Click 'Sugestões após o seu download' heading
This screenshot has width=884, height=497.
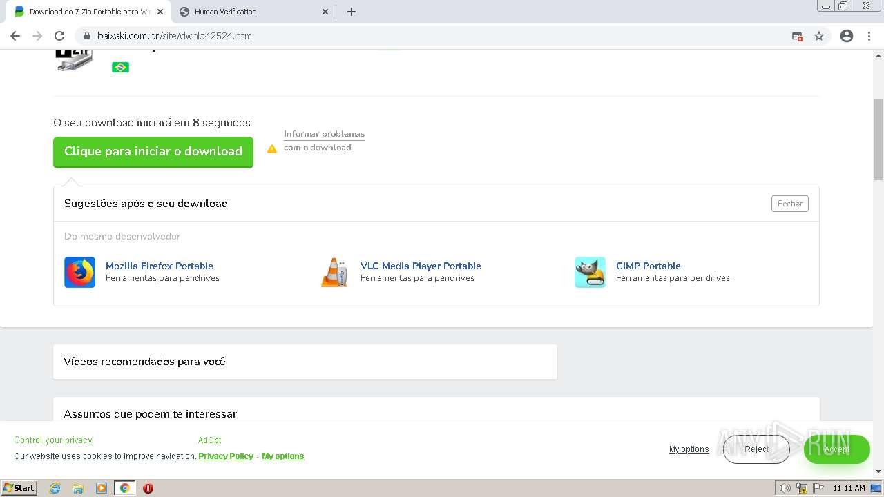[x=146, y=204]
